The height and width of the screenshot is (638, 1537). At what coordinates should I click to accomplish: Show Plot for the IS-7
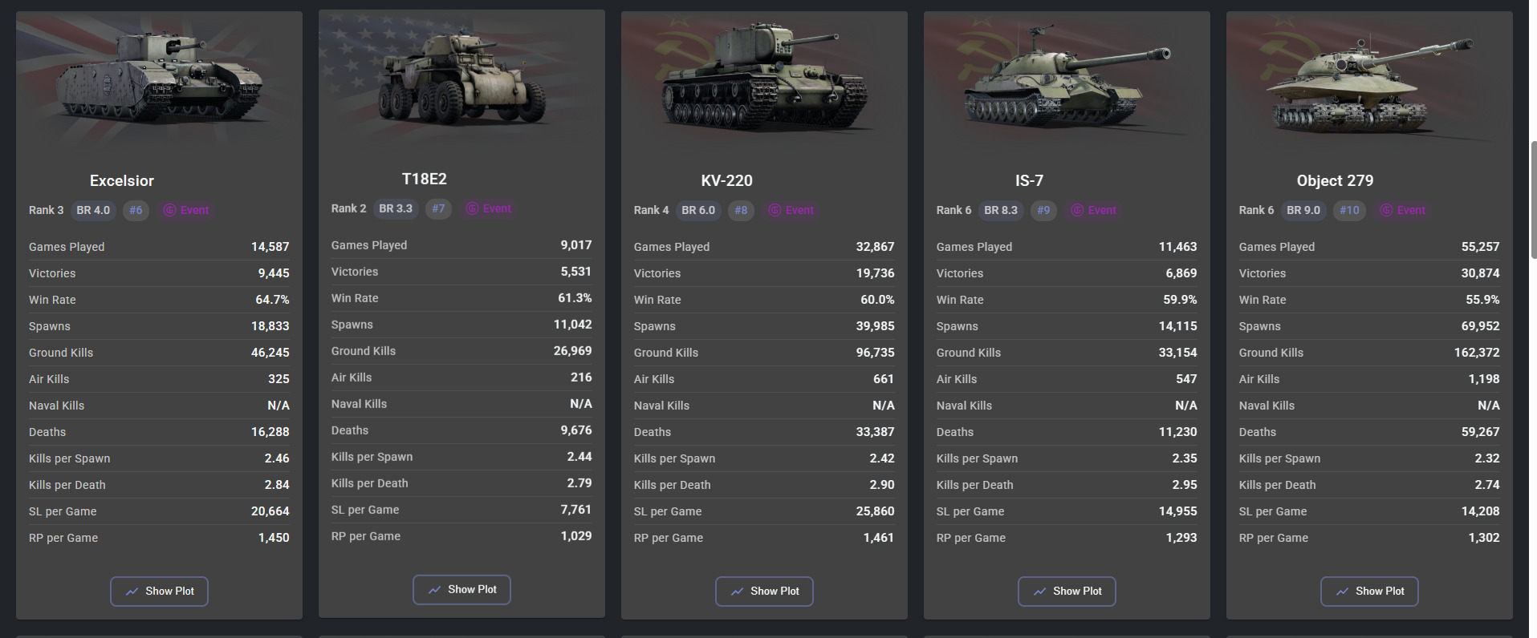(1067, 592)
